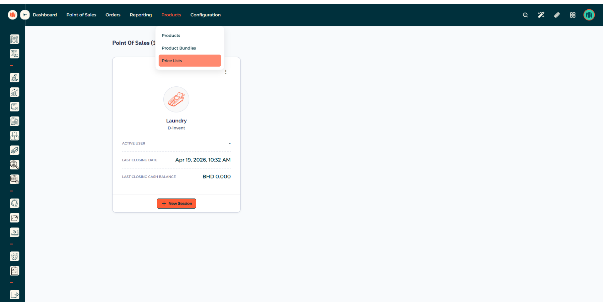Open the Laundry card three-dot menu
Viewport: 603px width, 302px height.
point(226,72)
